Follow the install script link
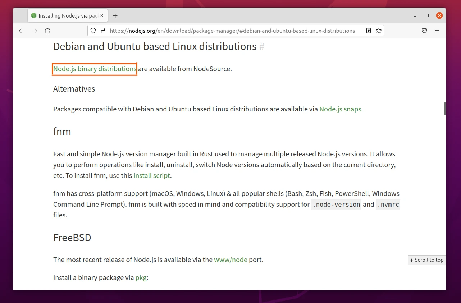The height and width of the screenshot is (303, 461). click(152, 175)
